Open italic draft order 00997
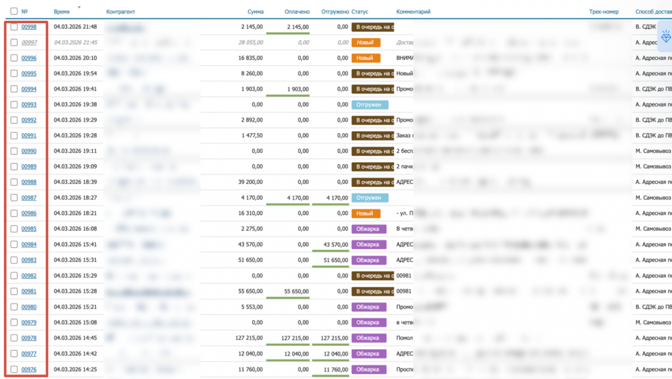Image resolution: width=672 pixels, height=379 pixels. click(29, 42)
